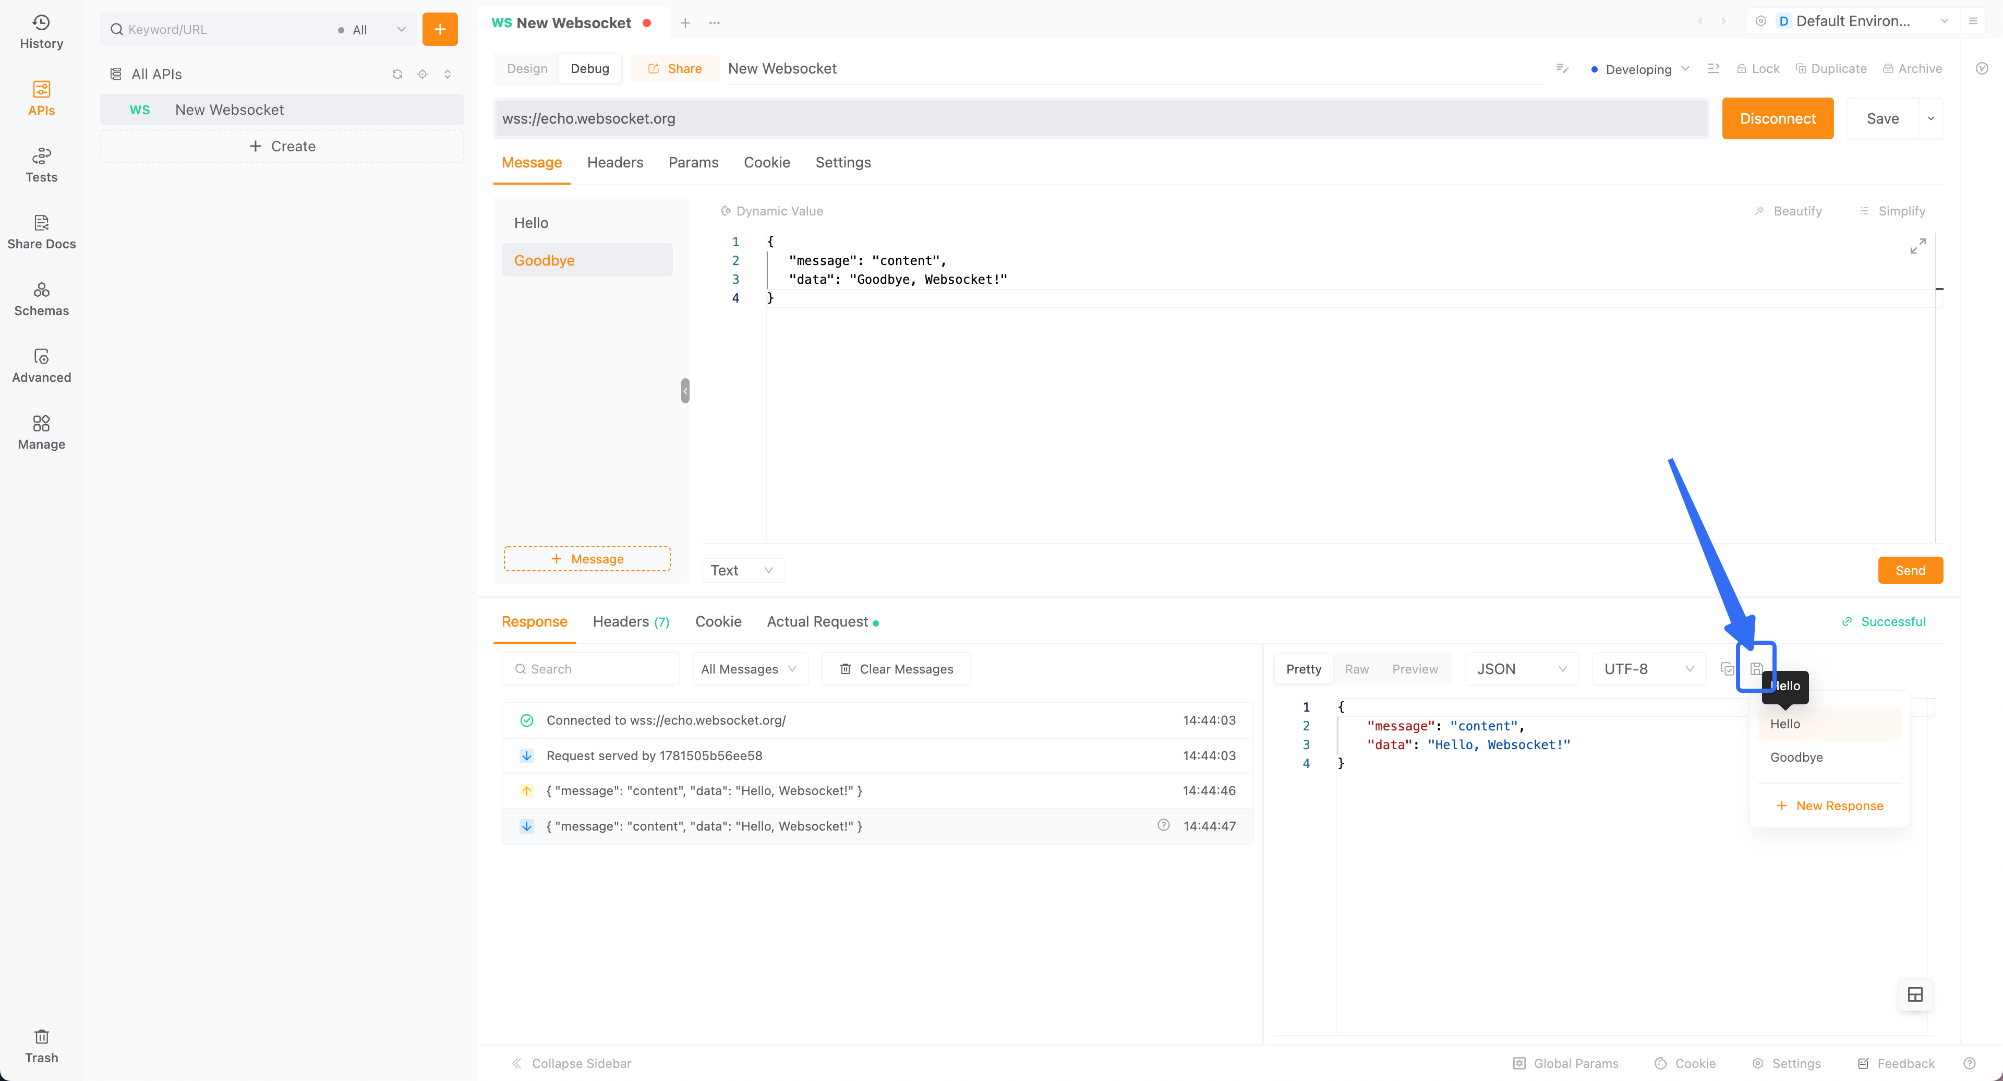Open the Advanced section
2003x1081 pixels.
[41, 366]
